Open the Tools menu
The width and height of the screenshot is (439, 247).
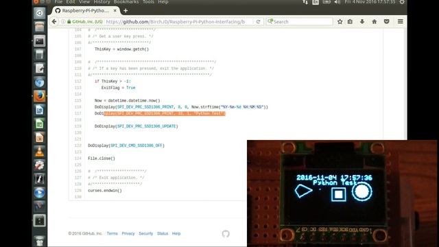148,2
